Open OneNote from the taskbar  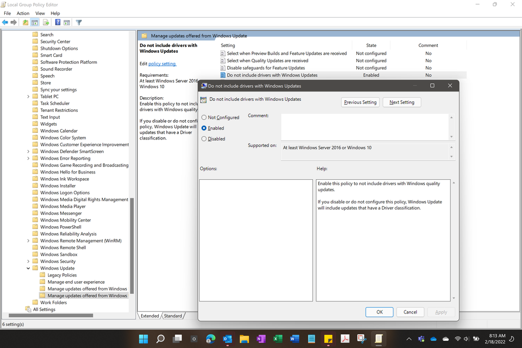tap(261, 339)
